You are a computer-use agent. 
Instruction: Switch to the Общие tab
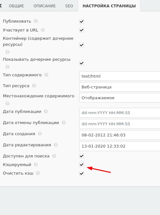coord(17,6)
